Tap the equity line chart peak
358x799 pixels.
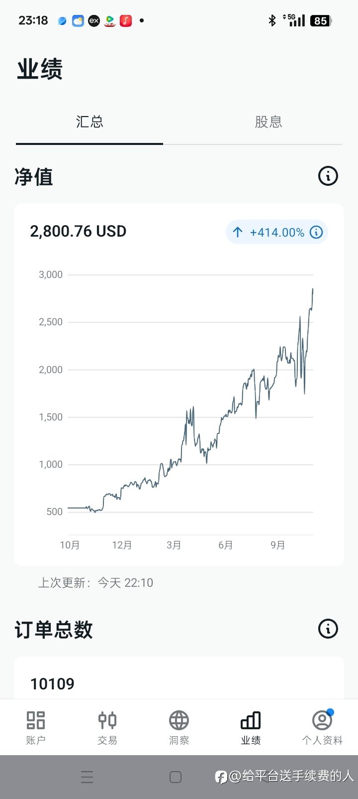click(x=312, y=289)
